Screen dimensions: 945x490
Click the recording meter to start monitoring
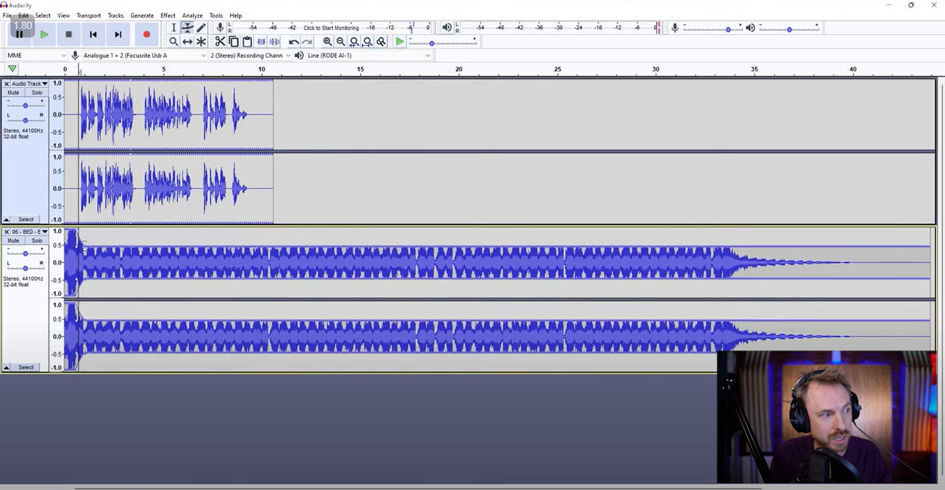click(x=331, y=28)
